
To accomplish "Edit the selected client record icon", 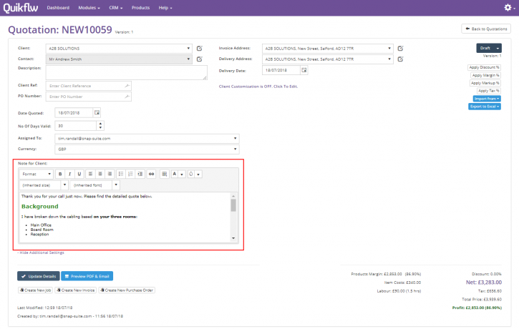I will [200, 48].
